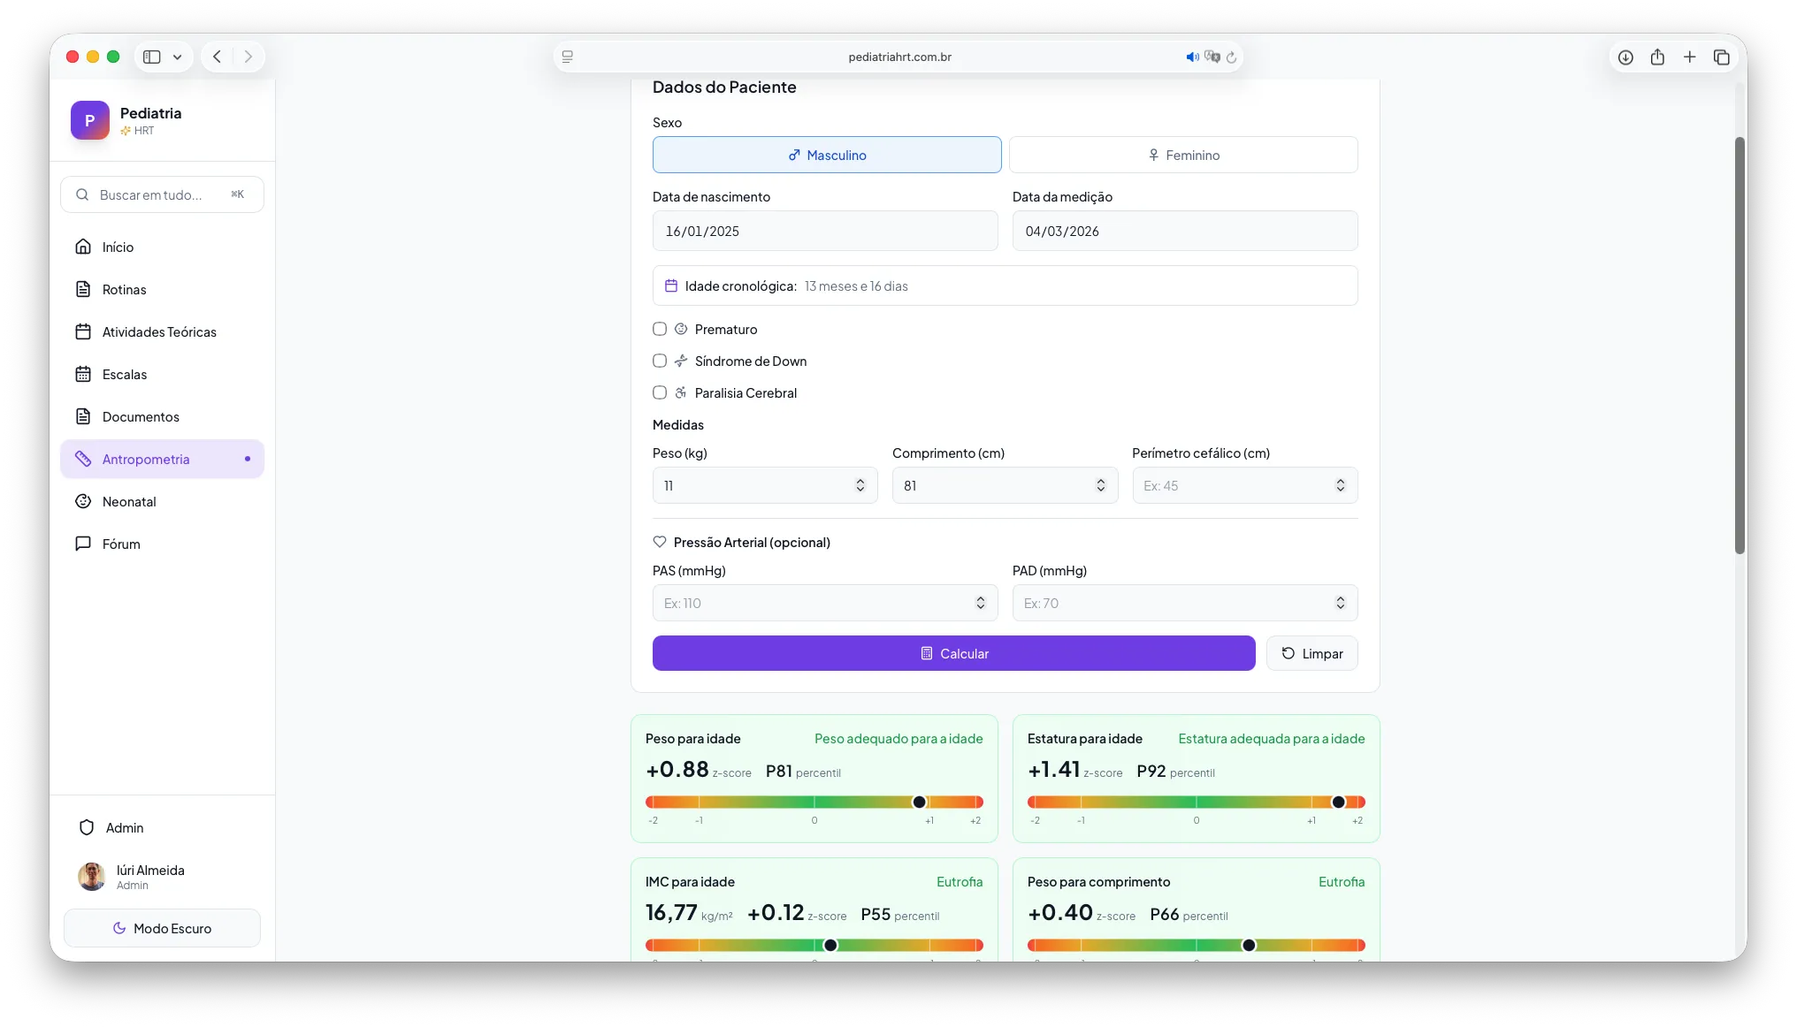The height and width of the screenshot is (1027, 1797).
Task: Select the Feminino sex option
Action: 1184,155
